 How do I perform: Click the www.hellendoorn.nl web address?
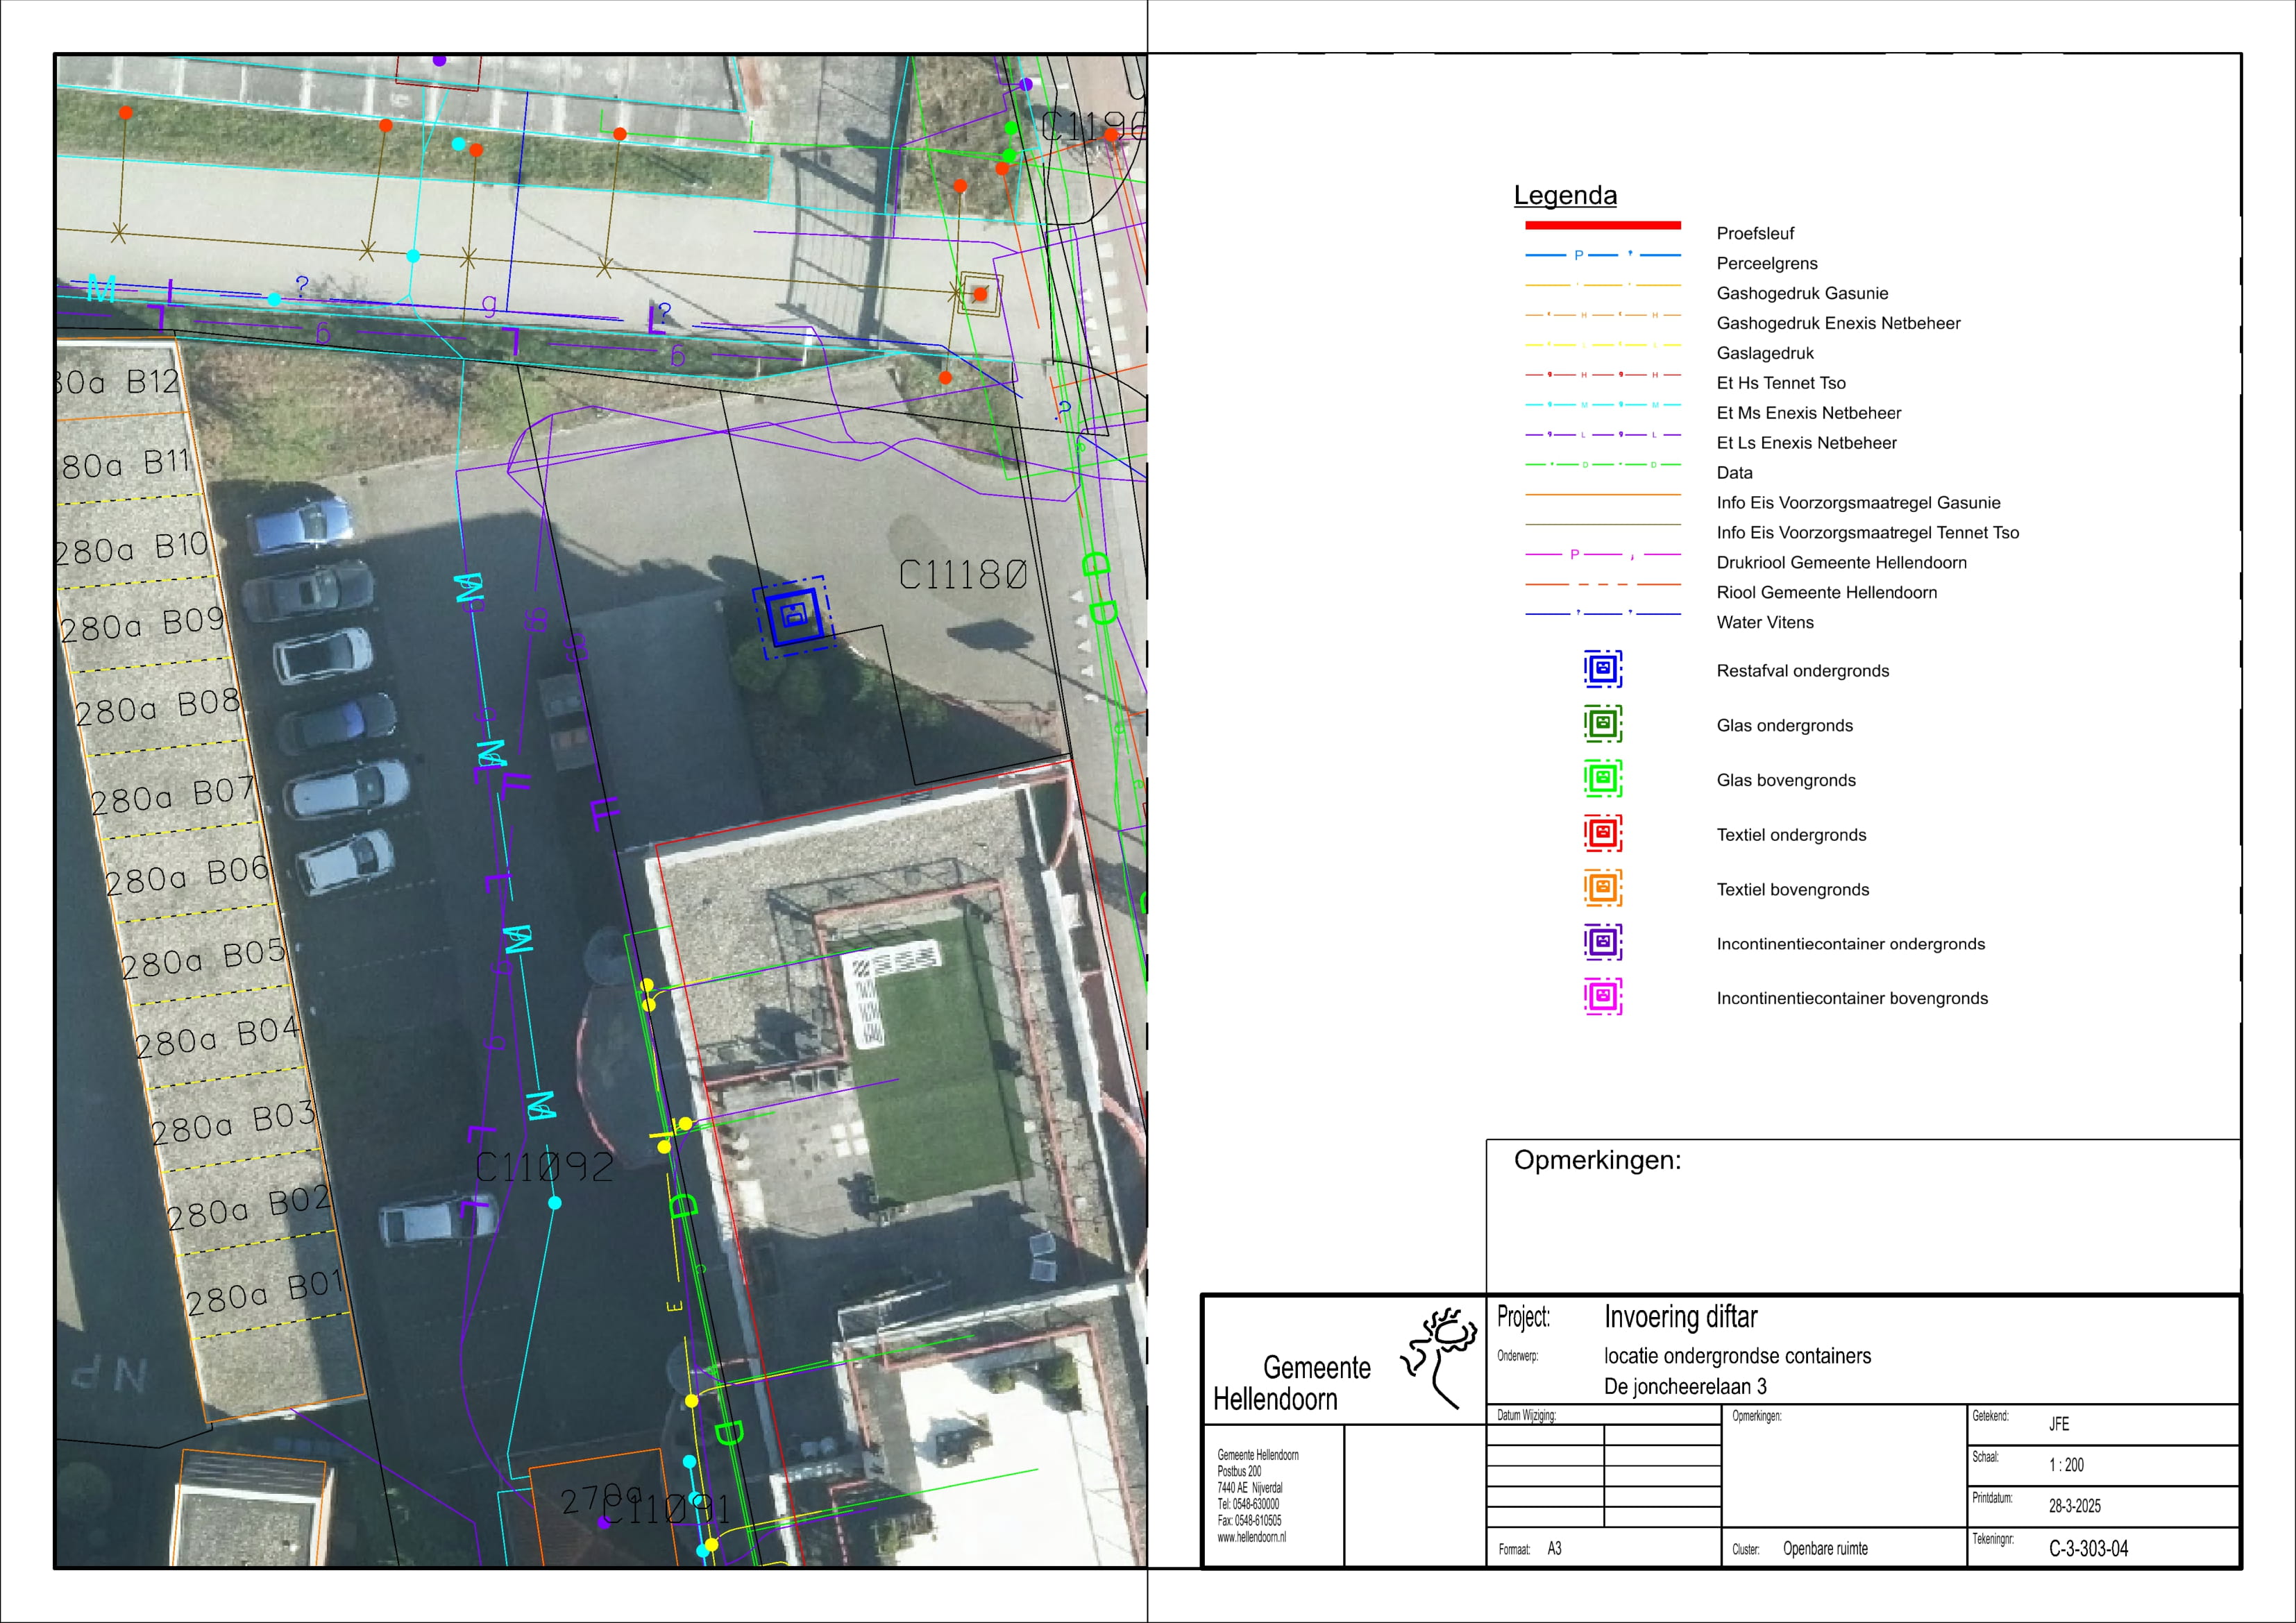click(x=1251, y=1537)
